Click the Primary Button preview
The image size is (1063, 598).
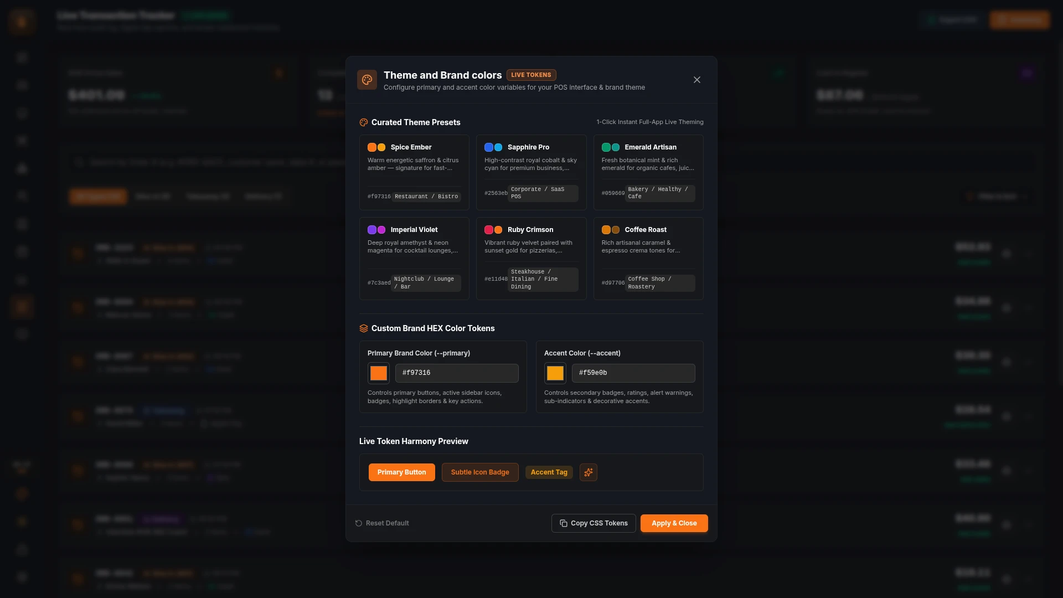402,472
